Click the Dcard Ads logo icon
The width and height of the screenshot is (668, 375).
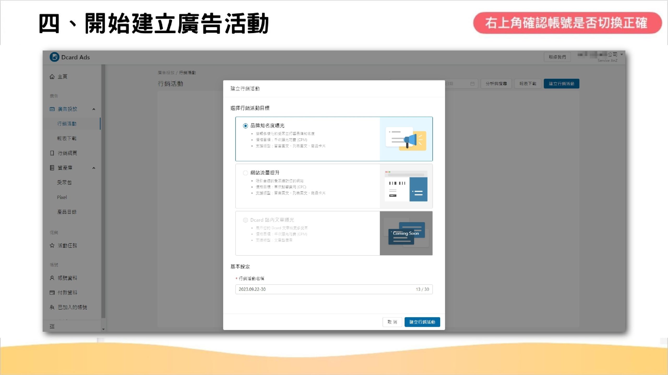pos(54,57)
